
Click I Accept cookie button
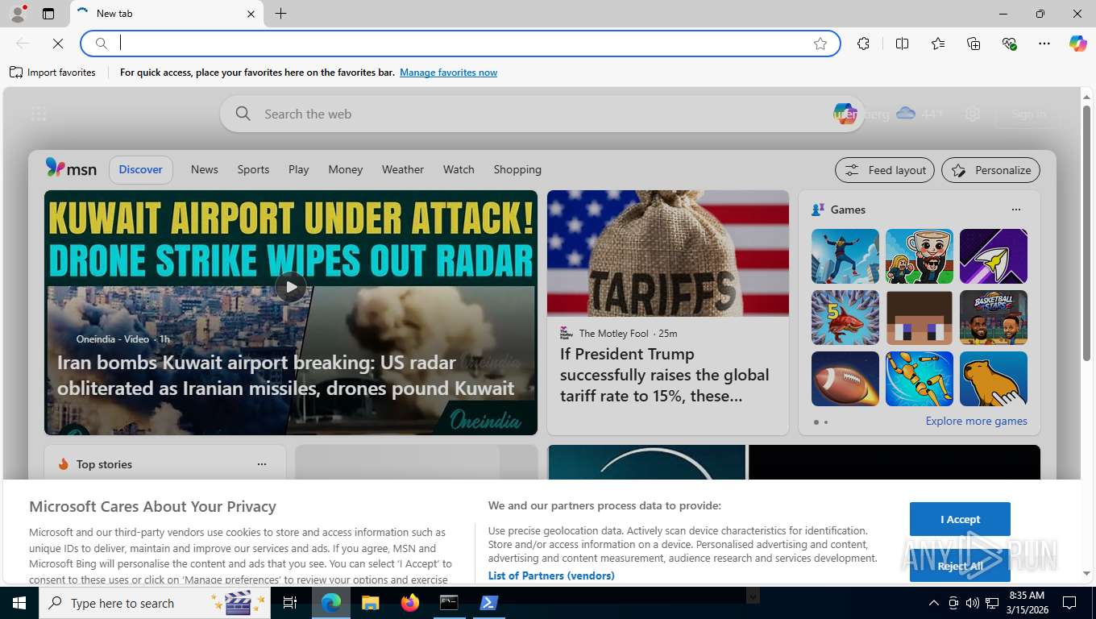point(960,519)
